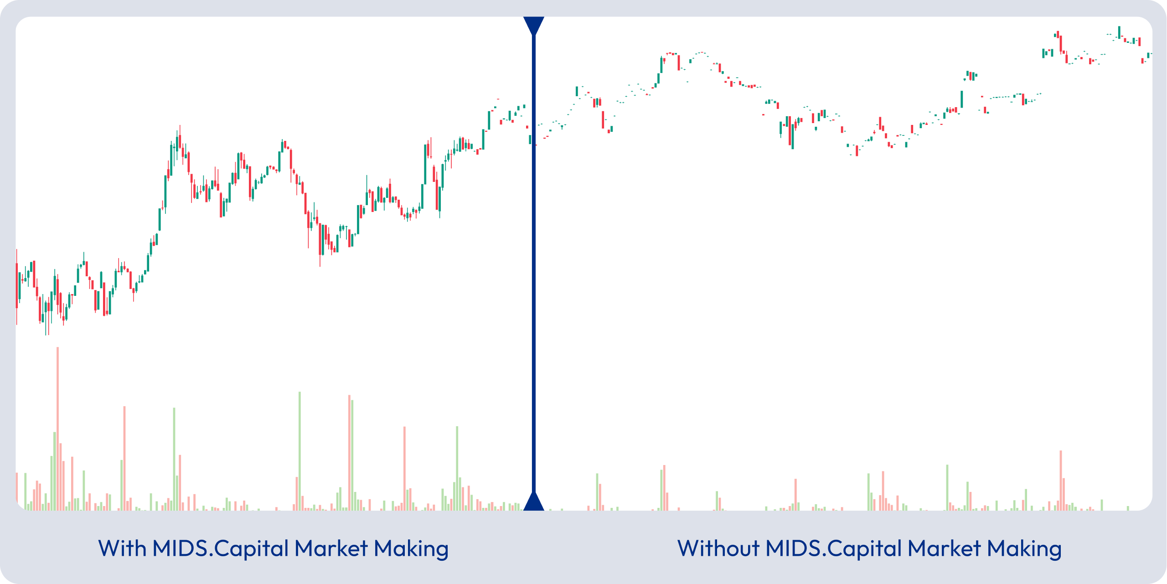
Task: Select the last green volume bar at the far right
Action: [x=1128, y=508]
